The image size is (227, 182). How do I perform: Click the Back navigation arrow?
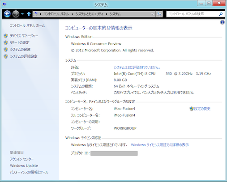tap(7, 14)
